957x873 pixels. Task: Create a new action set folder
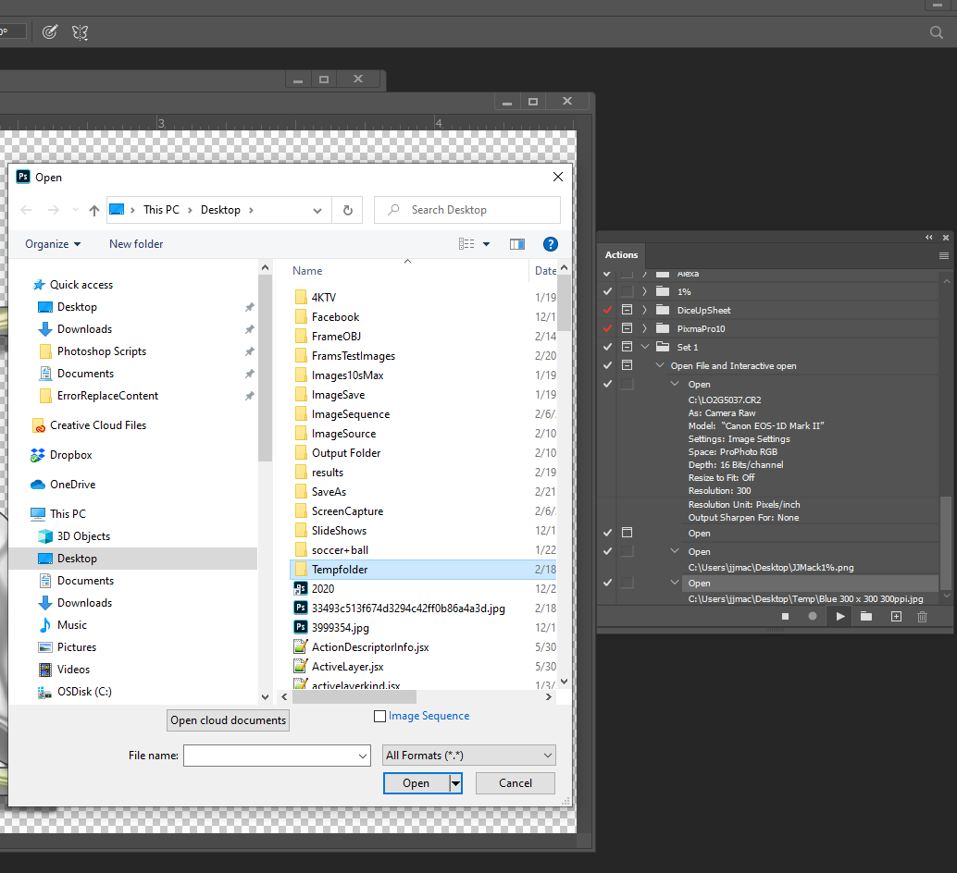coord(867,616)
